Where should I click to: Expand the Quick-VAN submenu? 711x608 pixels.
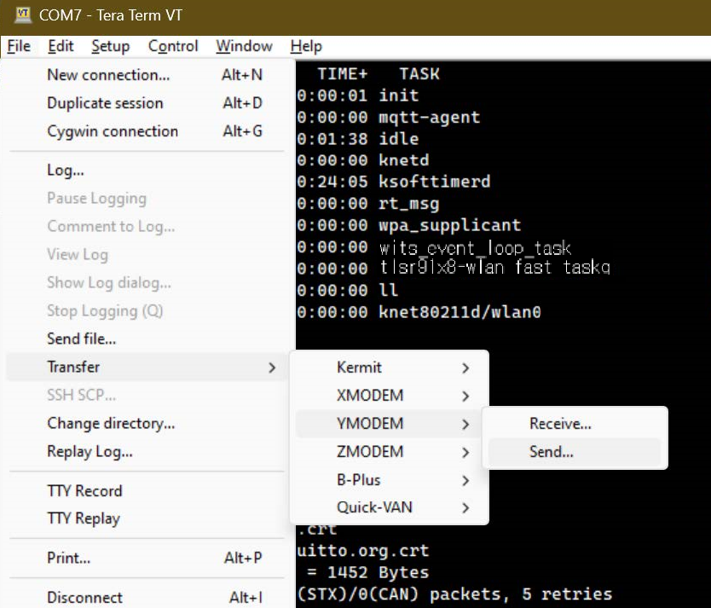[x=389, y=507]
